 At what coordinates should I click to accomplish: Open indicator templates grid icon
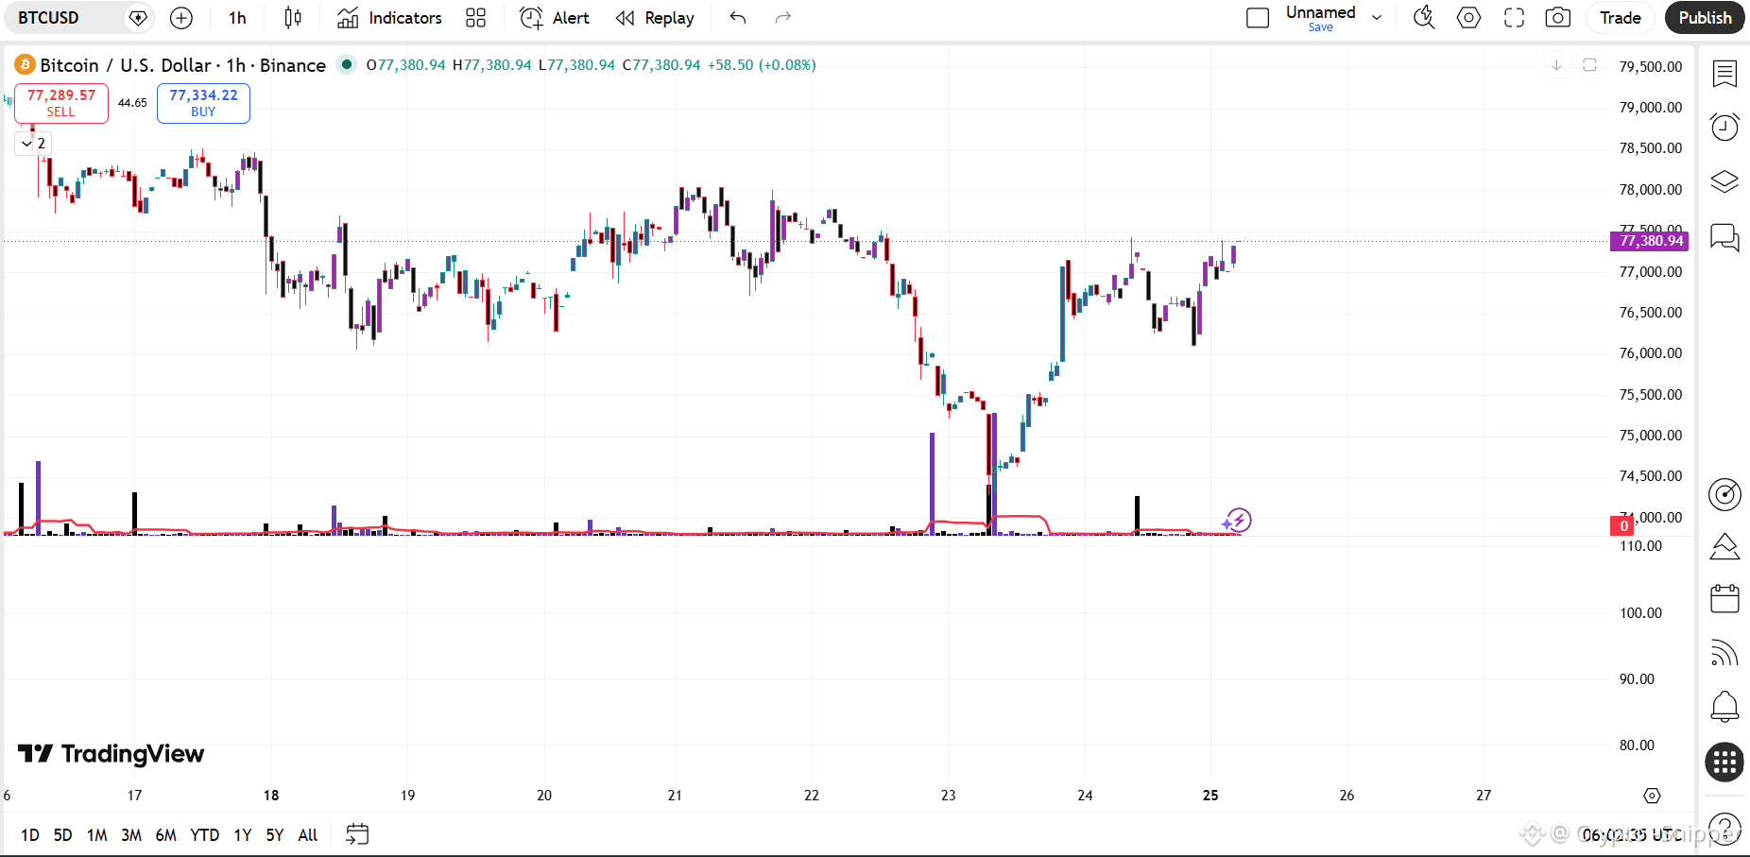(x=476, y=18)
